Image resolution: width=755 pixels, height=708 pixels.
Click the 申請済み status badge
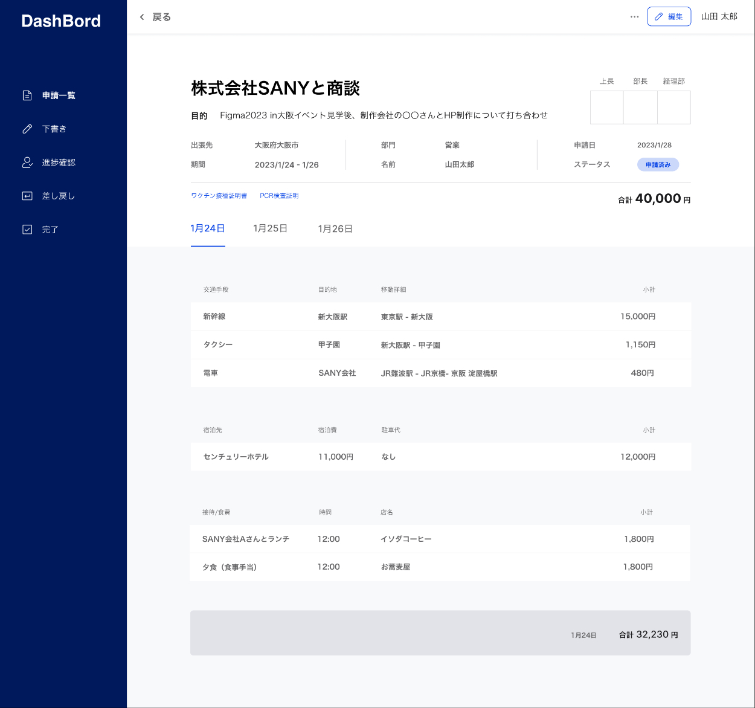[x=658, y=165]
